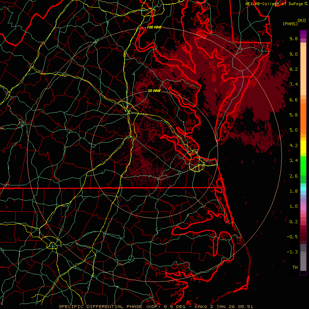Click the 1.0 scale label
The width and height of the screenshot is (309, 309).
click(294, 206)
